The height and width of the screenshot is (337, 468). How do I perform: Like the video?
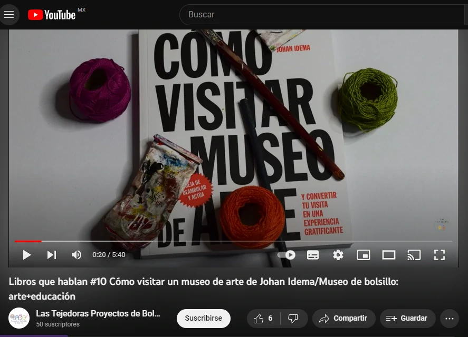[x=263, y=318]
